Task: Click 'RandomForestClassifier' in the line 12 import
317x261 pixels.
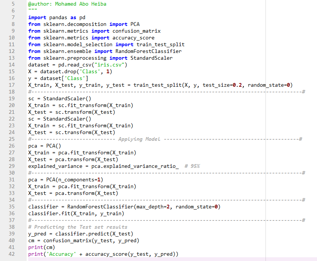Action: [x=149, y=51]
